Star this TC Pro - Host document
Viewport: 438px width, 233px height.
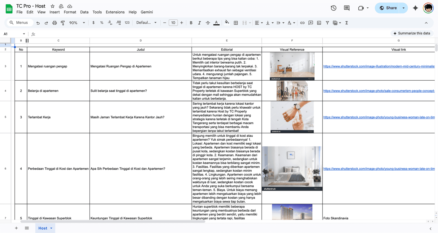click(53, 6)
